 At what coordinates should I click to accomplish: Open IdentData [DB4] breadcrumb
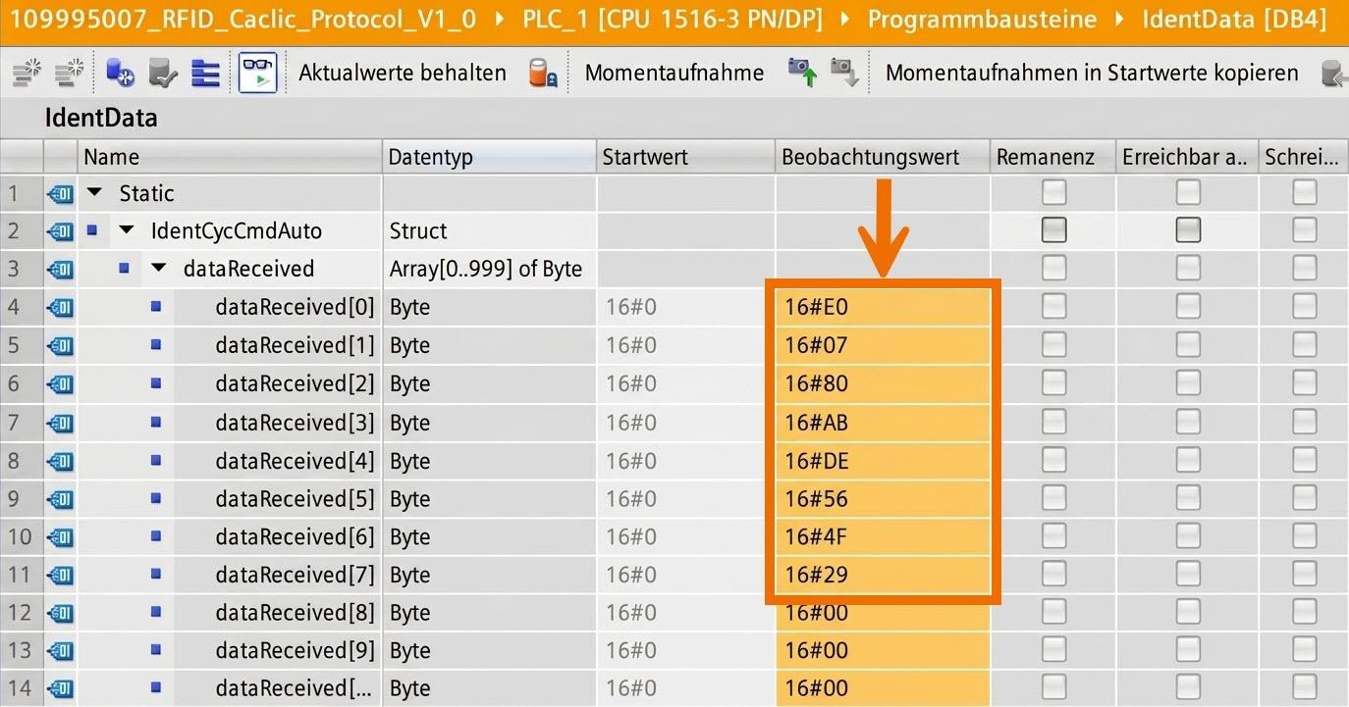click(1234, 20)
